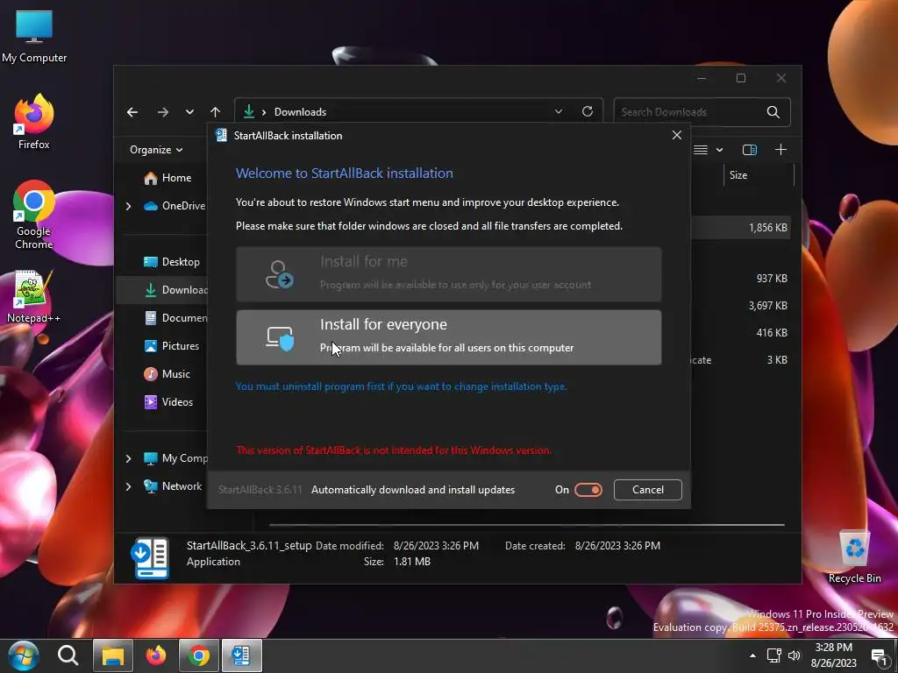Viewport: 898px width, 673px height.
Task: Select Home in navigation pane
Action: click(167, 178)
